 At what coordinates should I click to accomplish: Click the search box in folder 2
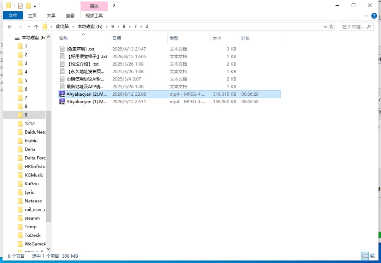[356, 27]
